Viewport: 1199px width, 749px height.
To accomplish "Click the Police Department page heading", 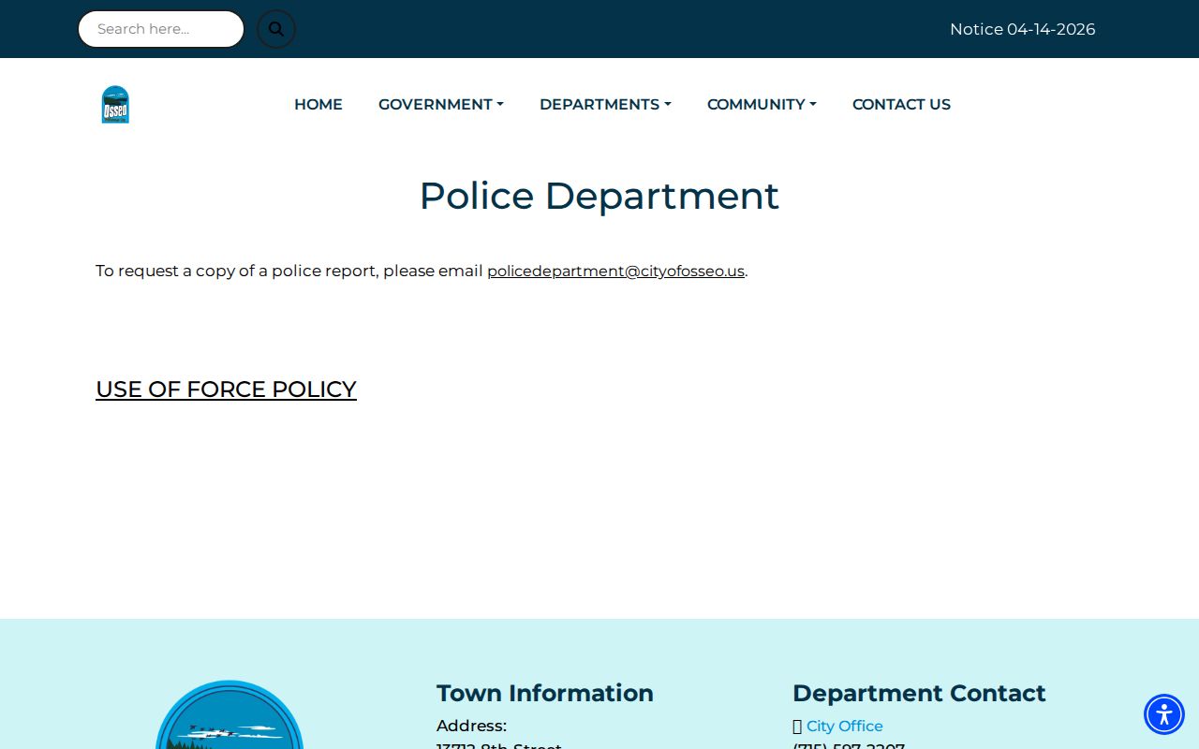I will 599,196.
